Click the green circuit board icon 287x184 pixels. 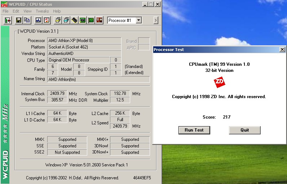91,20
